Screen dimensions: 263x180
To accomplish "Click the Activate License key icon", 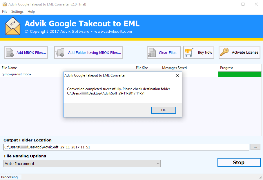I will click(x=224, y=52).
